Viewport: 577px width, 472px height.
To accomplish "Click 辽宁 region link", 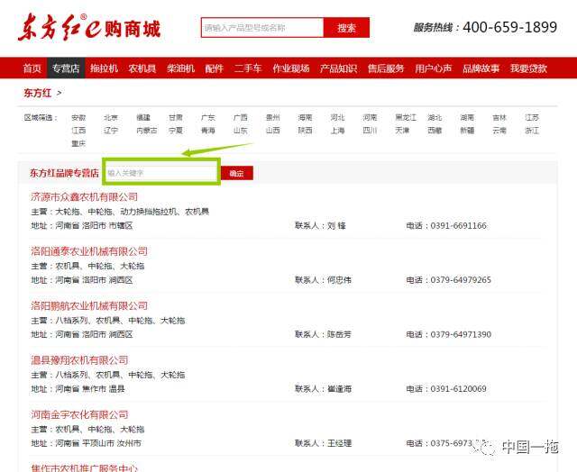I will (x=111, y=131).
